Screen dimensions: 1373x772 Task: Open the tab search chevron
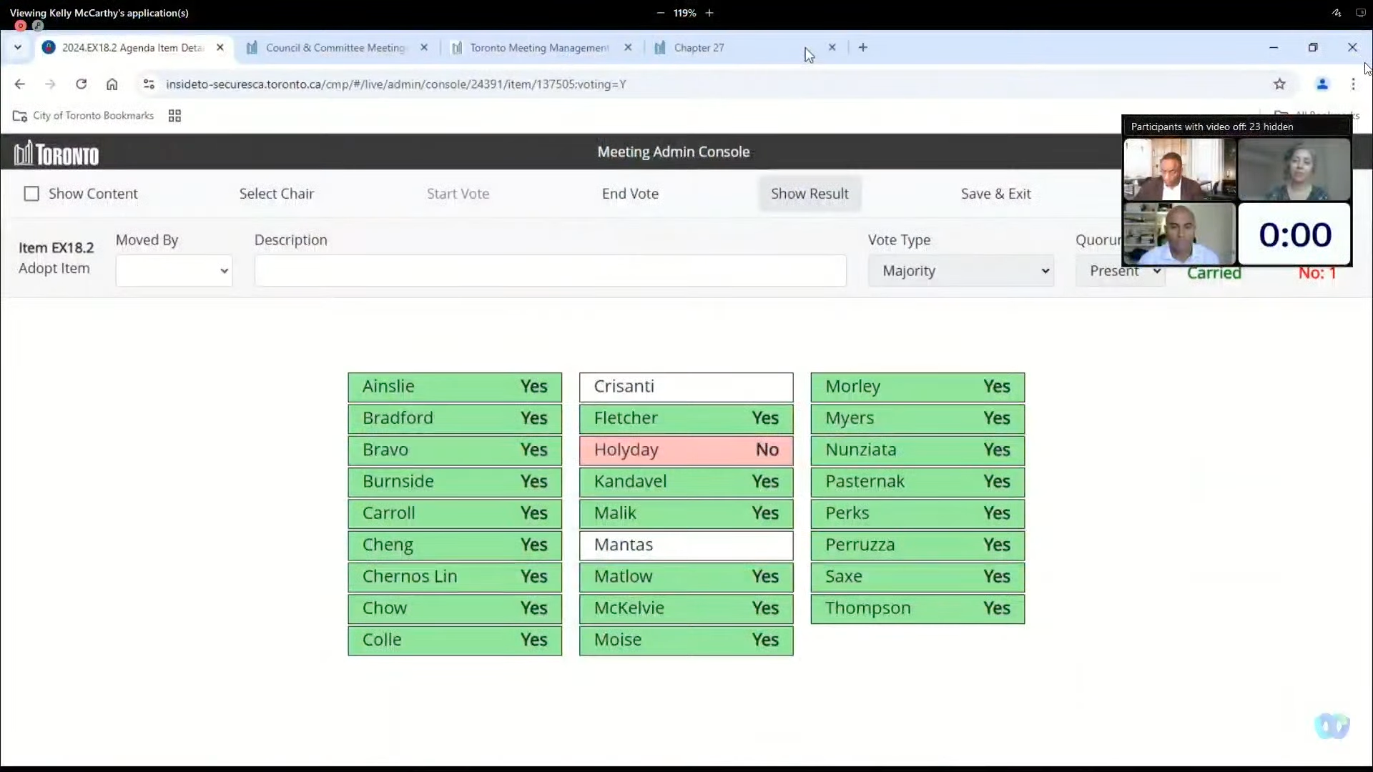pos(18,47)
